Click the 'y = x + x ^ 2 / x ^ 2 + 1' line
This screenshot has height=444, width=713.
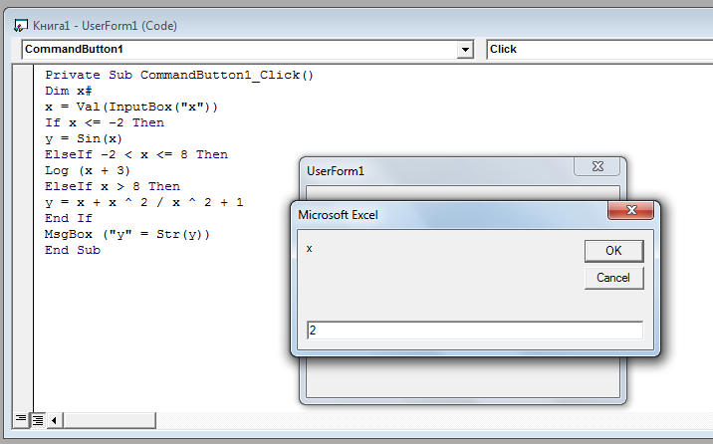pyautogui.click(x=144, y=202)
